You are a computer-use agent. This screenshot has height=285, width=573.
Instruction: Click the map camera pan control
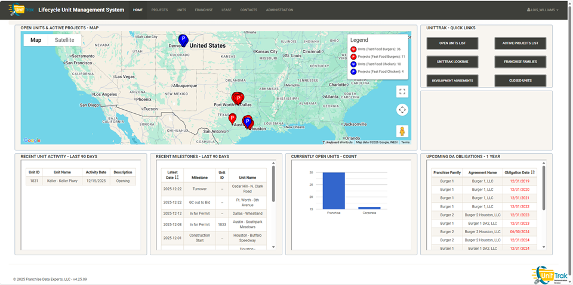[402, 110]
